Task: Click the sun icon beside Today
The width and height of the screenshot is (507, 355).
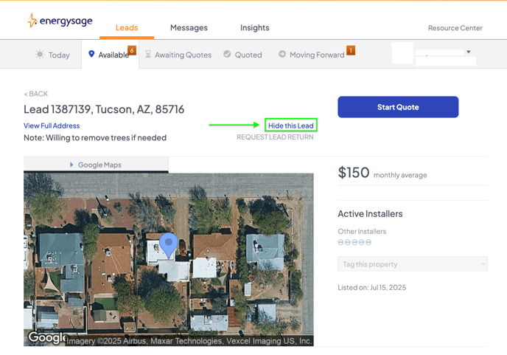Action: pyautogui.click(x=39, y=55)
